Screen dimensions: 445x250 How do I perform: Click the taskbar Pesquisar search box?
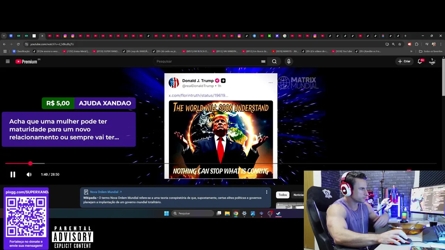pyautogui.click(x=193, y=214)
